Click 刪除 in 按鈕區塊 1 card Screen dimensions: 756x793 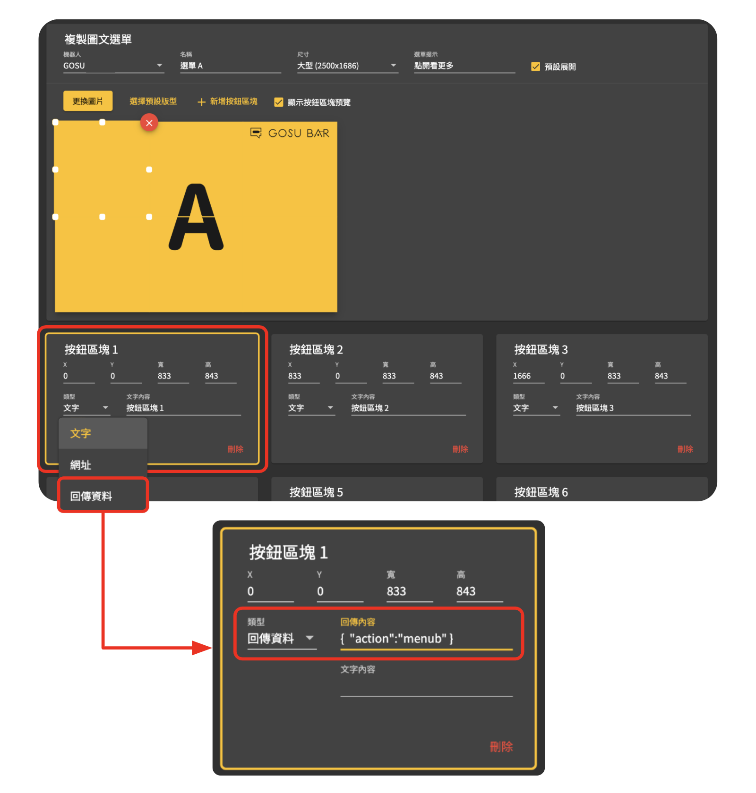point(235,449)
